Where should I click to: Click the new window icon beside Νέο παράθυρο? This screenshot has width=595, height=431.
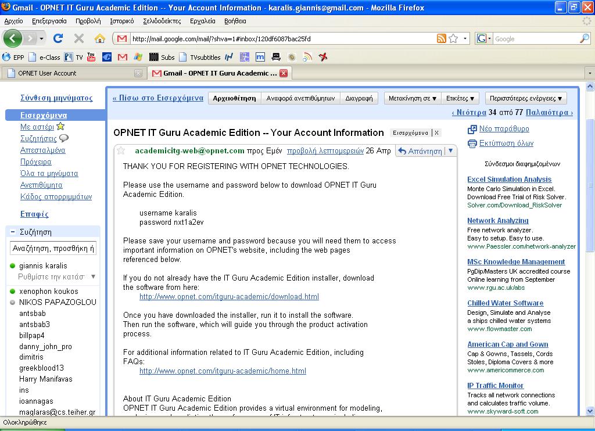coord(472,129)
